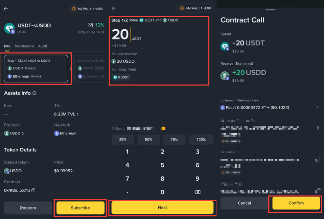The image size is (324, 219).
Task: Open the APY chart icon next to 12%
Action: [x=90, y=25]
